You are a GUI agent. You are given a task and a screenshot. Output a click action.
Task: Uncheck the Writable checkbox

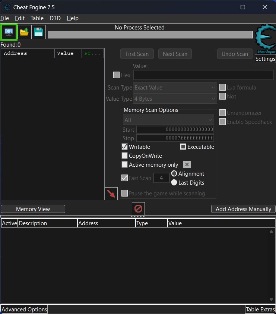(x=125, y=147)
